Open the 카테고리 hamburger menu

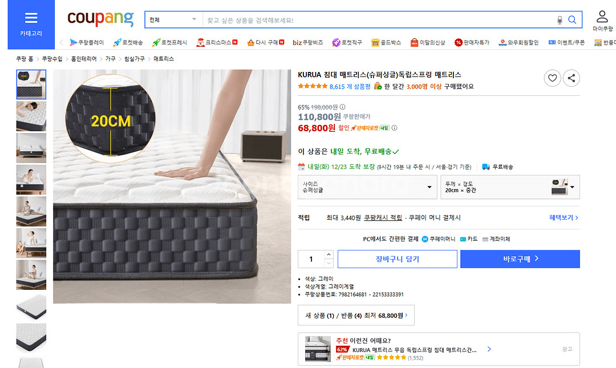click(x=31, y=24)
